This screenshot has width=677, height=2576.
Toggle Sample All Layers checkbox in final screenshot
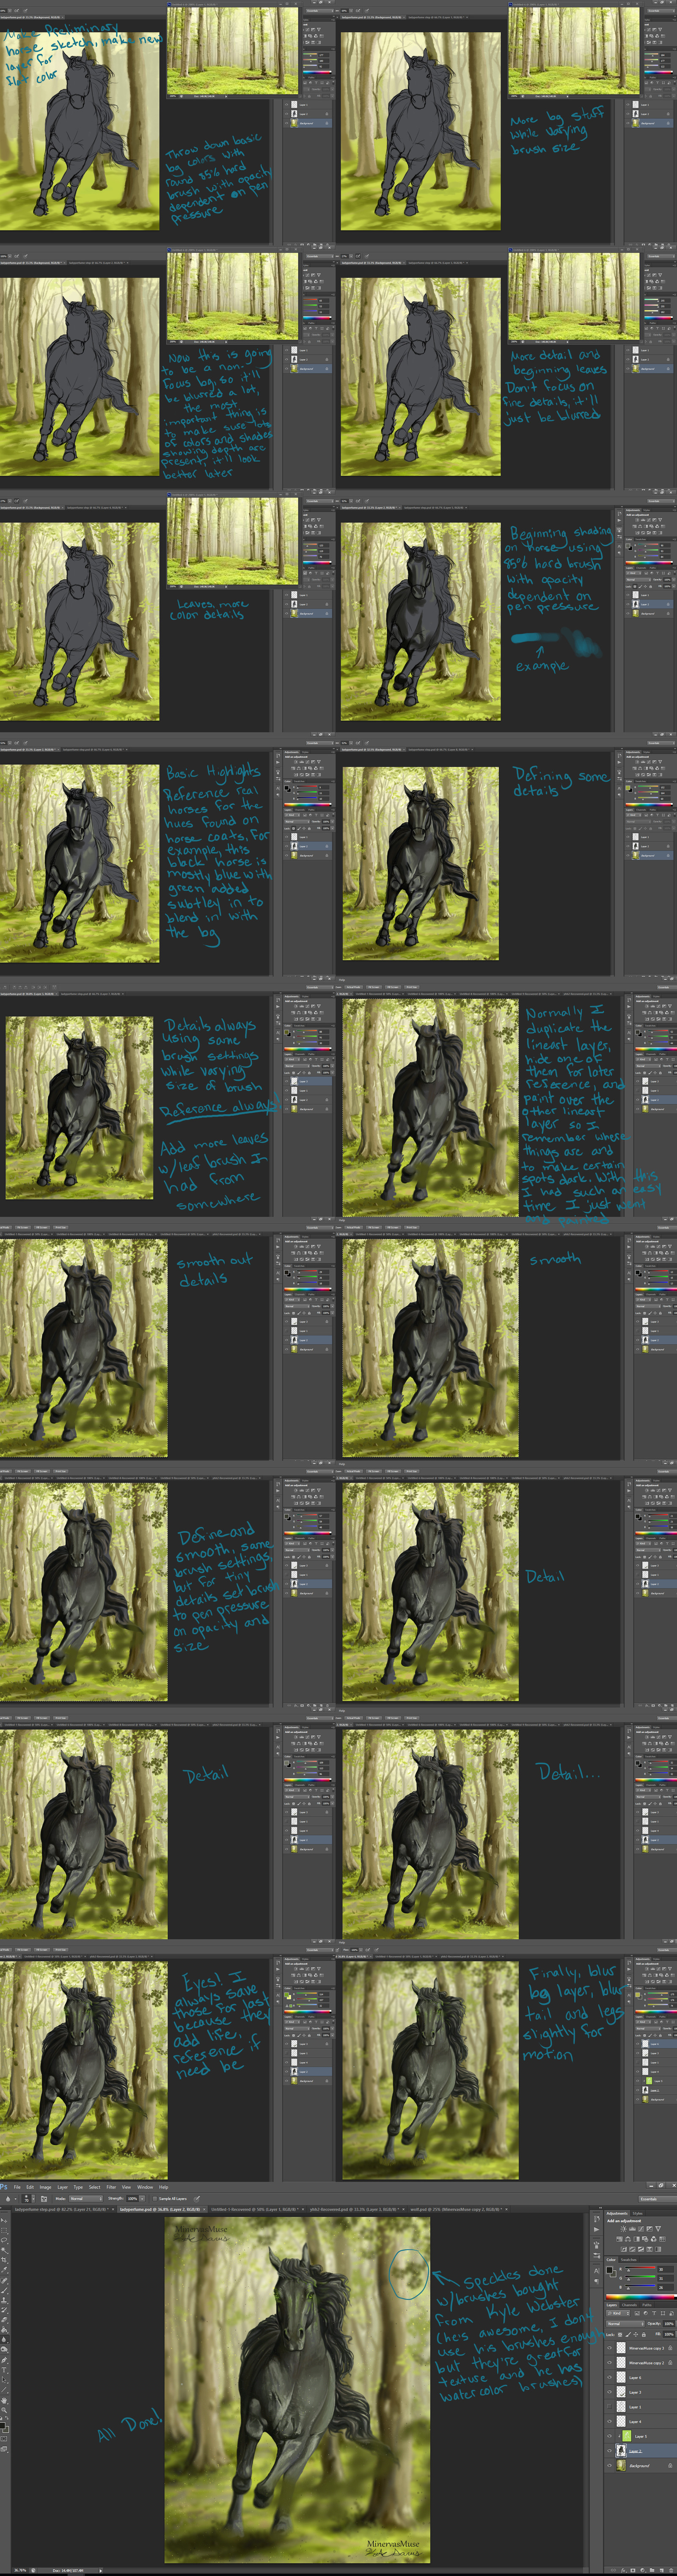coord(155,2199)
